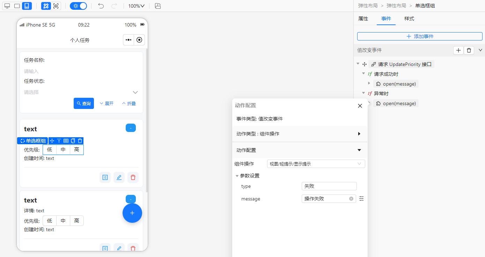Click the 添加事件 button
This screenshot has height=257, width=485.
(420, 36)
